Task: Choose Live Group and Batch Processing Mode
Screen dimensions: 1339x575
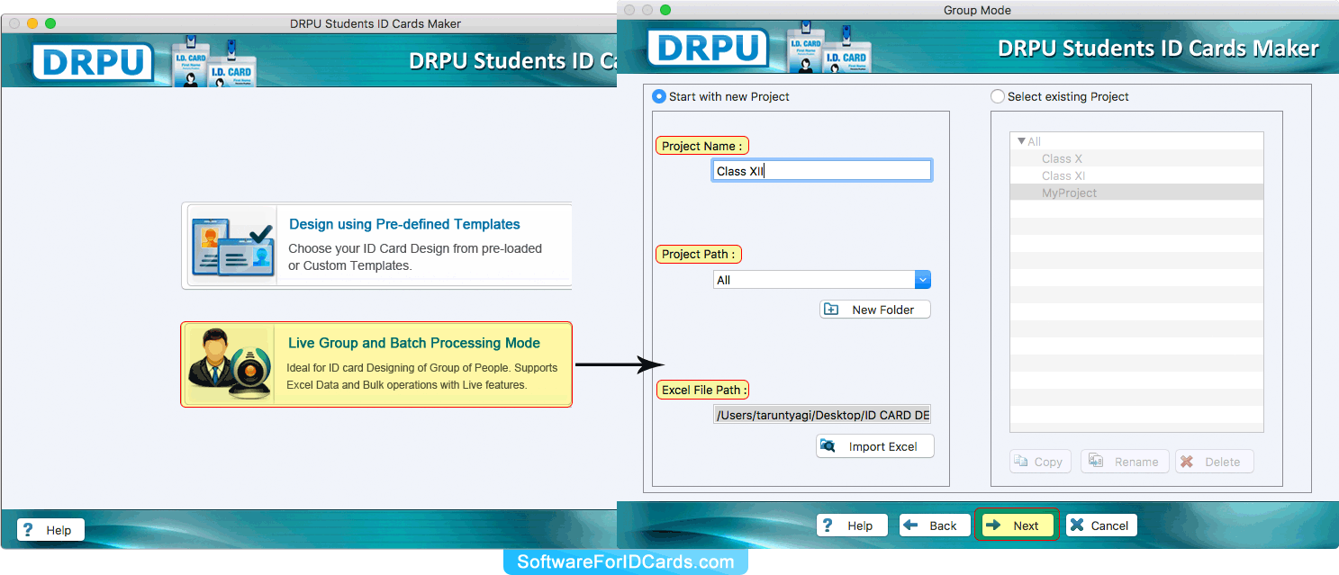Action: coord(376,364)
